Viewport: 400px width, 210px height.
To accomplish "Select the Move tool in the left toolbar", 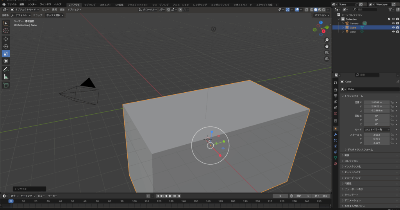I will pos(6,39).
